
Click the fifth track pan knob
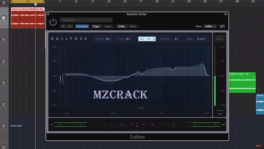tap(4, 104)
